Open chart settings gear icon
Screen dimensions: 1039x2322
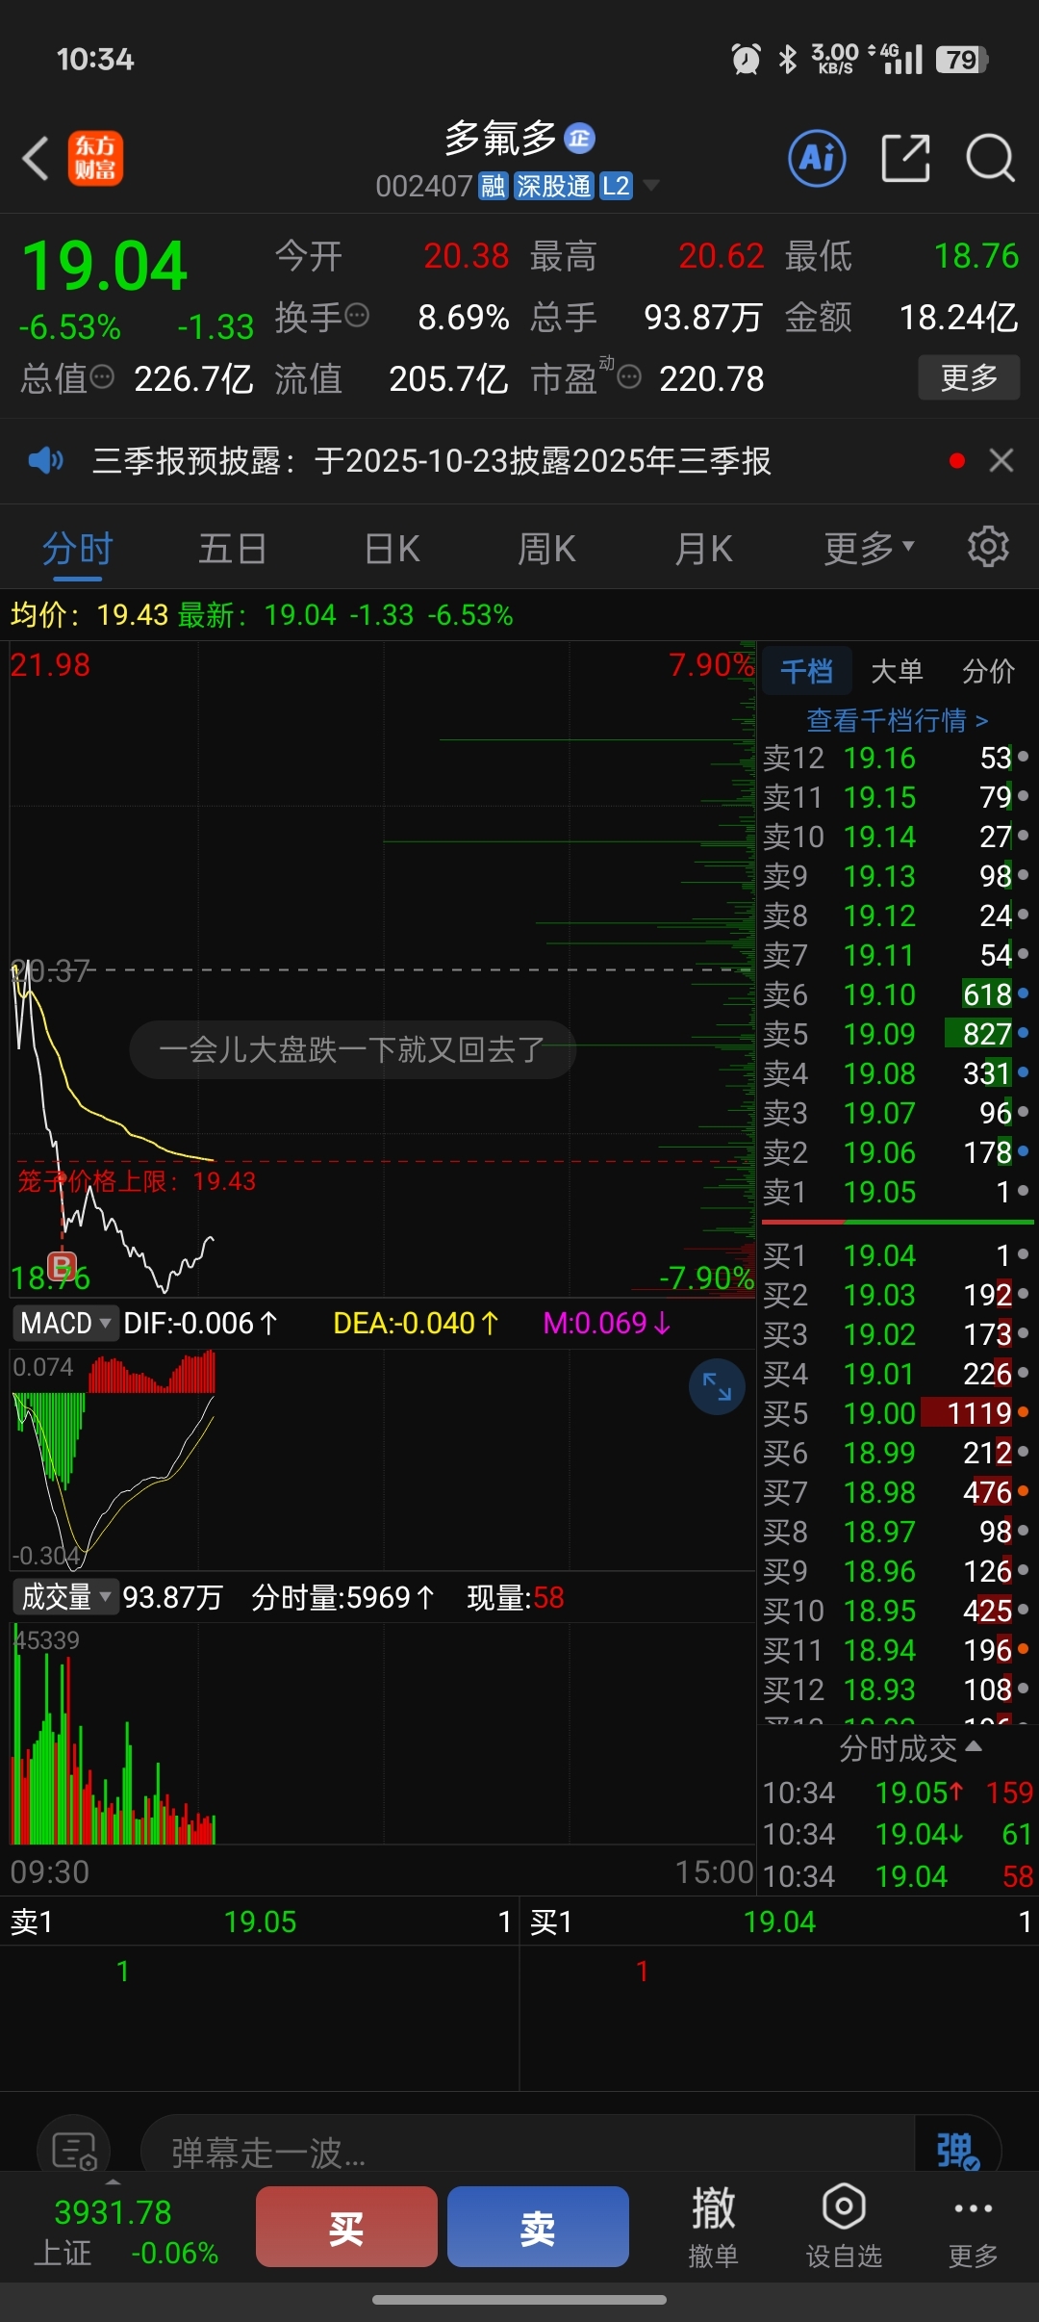(x=988, y=547)
